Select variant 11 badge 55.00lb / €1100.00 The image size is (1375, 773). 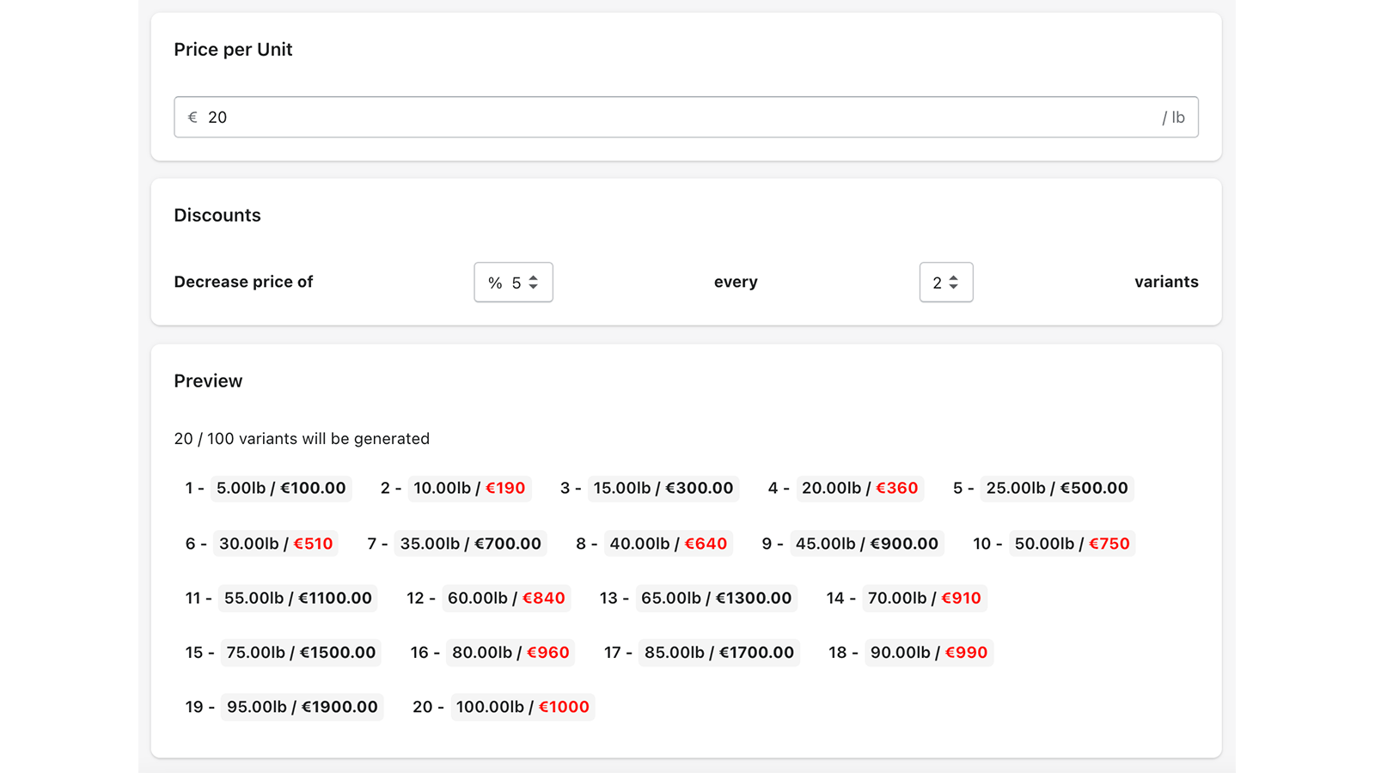click(x=297, y=598)
